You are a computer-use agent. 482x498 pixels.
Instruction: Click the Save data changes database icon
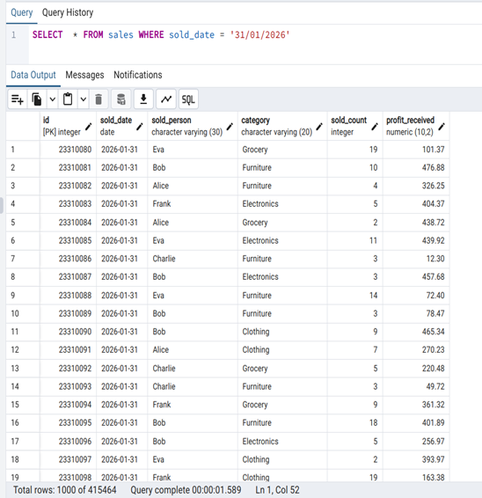(121, 99)
